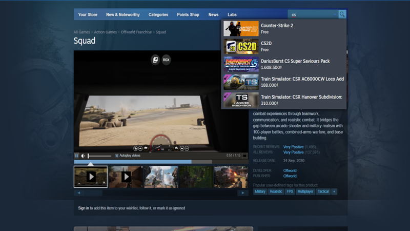Click Squad breadcrumb link
410x231 pixels.
coord(161,32)
